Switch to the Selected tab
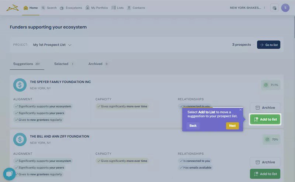Image resolution: width=295 pixels, height=182 pixels. pyautogui.click(x=61, y=64)
